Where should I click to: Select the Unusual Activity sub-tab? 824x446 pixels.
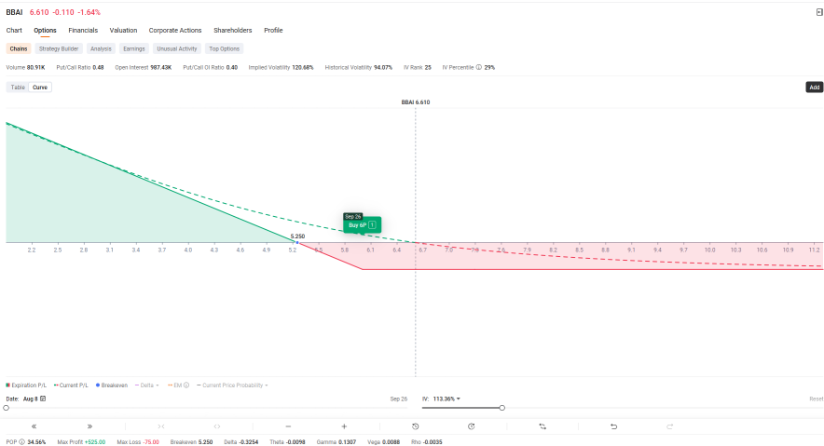pyautogui.click(x=177, y=48)
